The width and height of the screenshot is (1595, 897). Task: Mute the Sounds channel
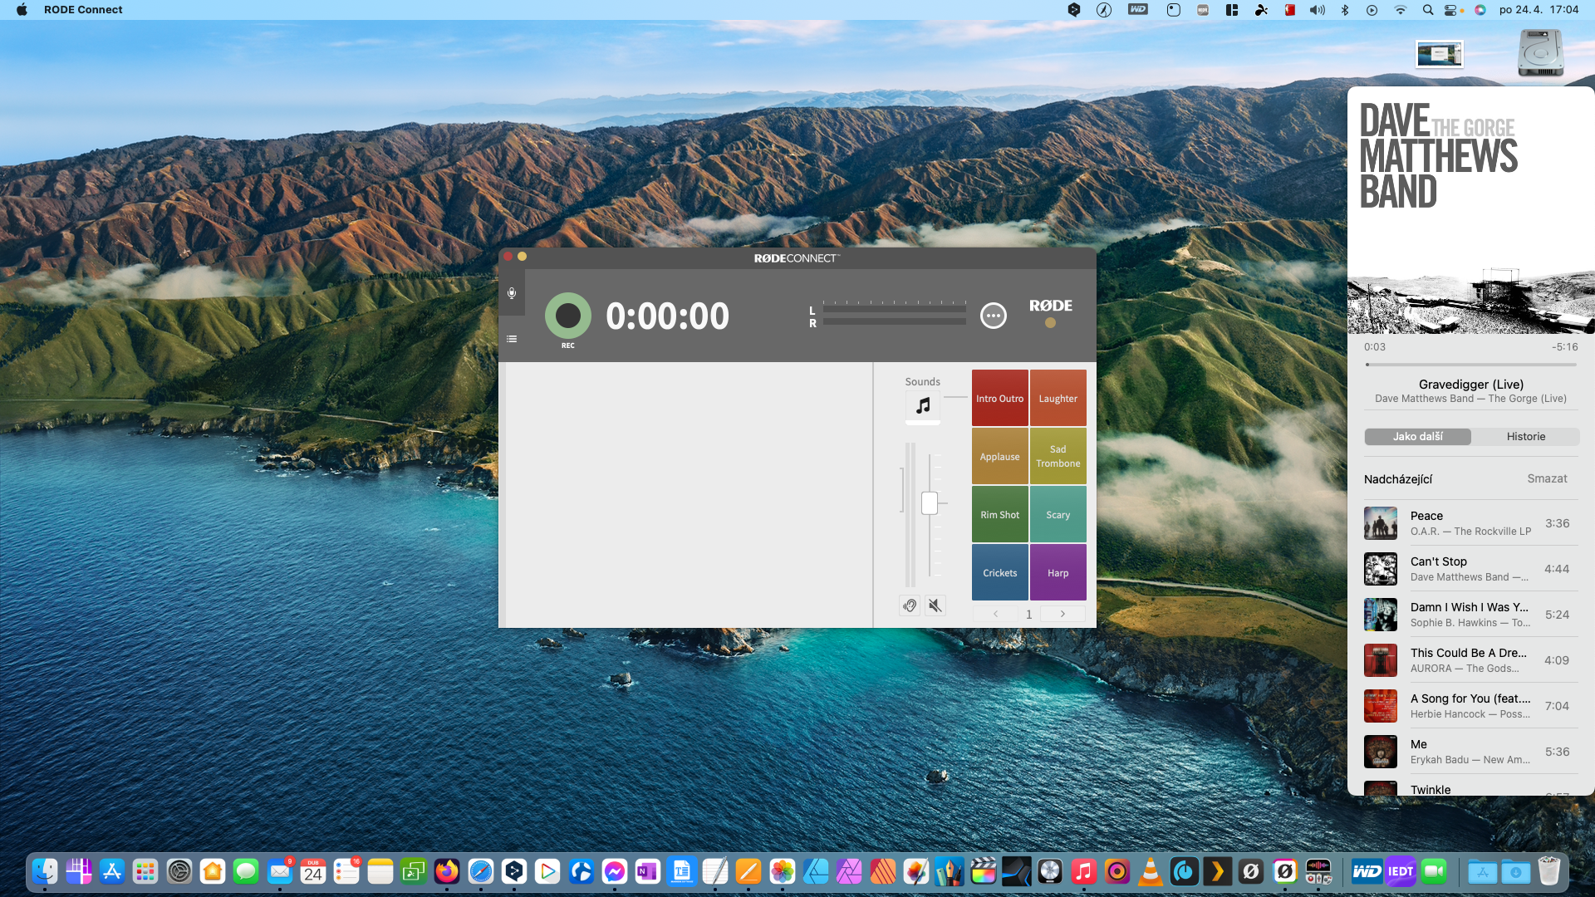(x=935, y=605)
